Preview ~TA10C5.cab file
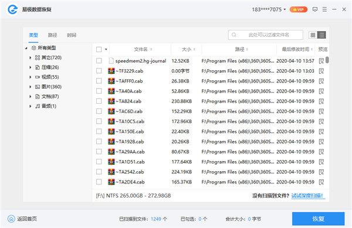The image size is (352, 228). (x=321, y=121)
